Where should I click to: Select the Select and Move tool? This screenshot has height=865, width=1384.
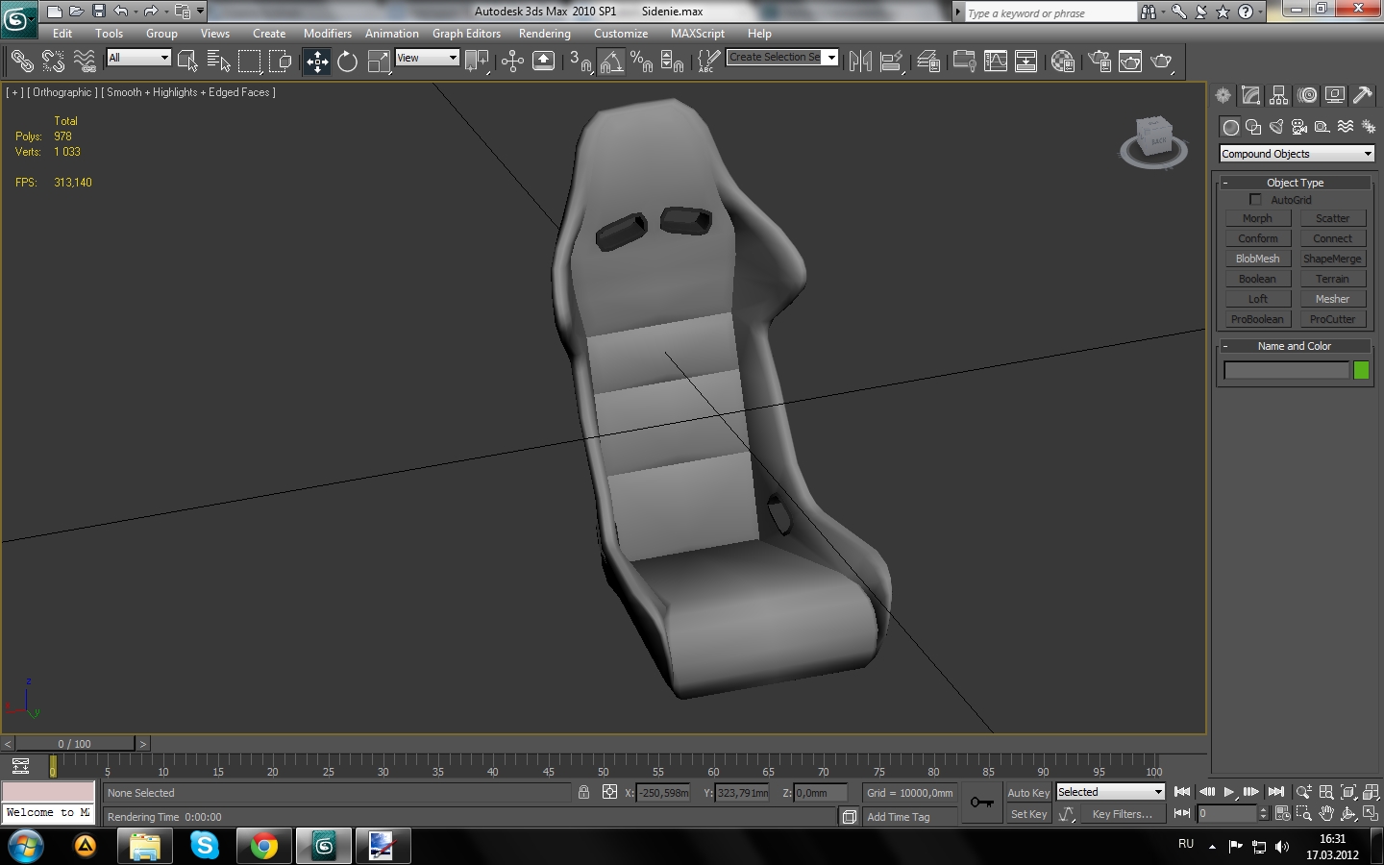pos(317,62)
